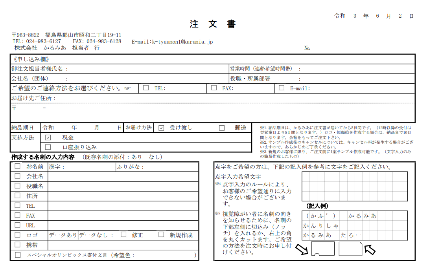Screen dimensions: 429x269
Task: Tick the 携帯 card content checkbox
Action: coord(18,245)
